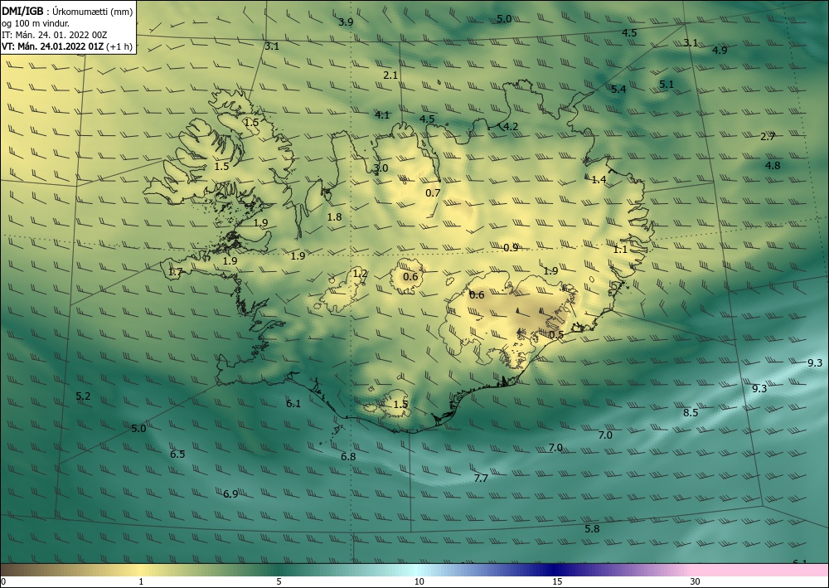This screenshot has height=588, width=829.
Task: Pick the dark navy section of color bar
Action: (552, 570)
